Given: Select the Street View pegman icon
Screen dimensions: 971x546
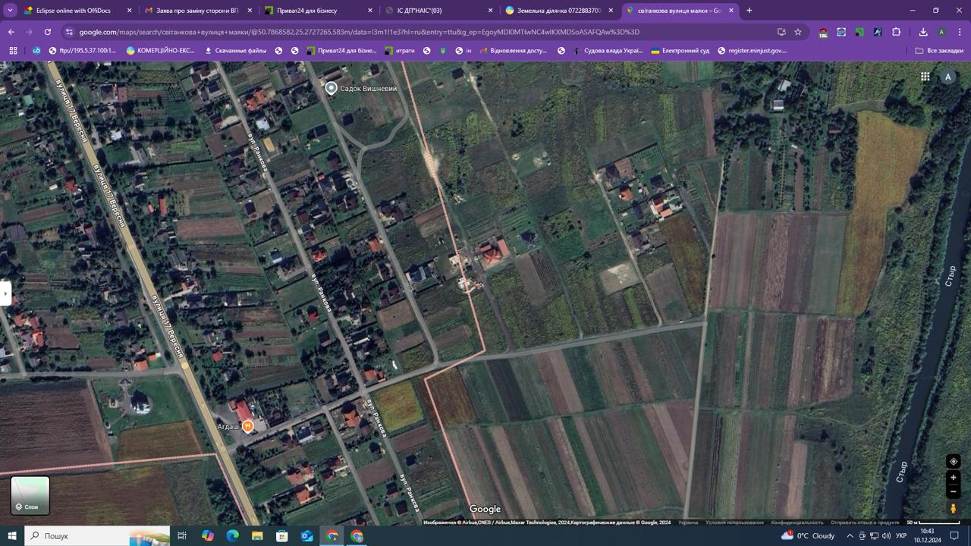Looking at the screenshot, I should (954, 509).
